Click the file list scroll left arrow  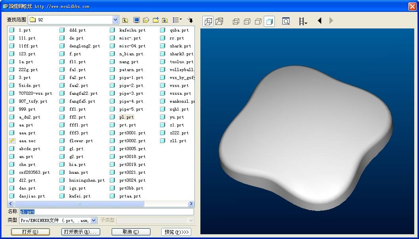10,204
